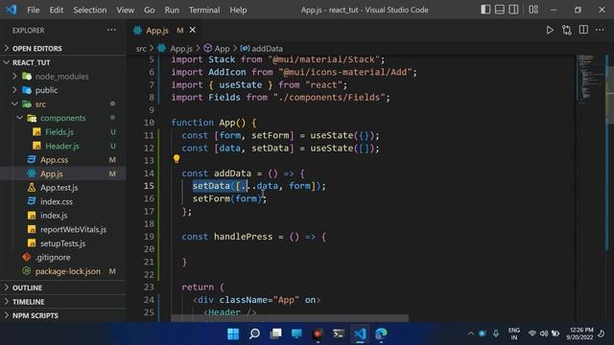This screenshot has width=614, height=345.
Task: Select the App.js editor tab
Action: 157,30
